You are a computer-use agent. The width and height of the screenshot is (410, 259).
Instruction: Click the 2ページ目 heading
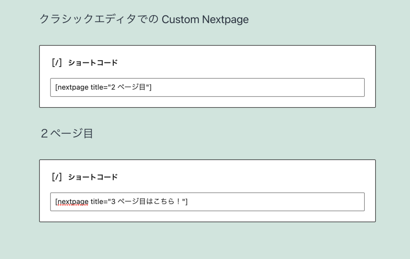pyautogui.click(x=67, y=133)
